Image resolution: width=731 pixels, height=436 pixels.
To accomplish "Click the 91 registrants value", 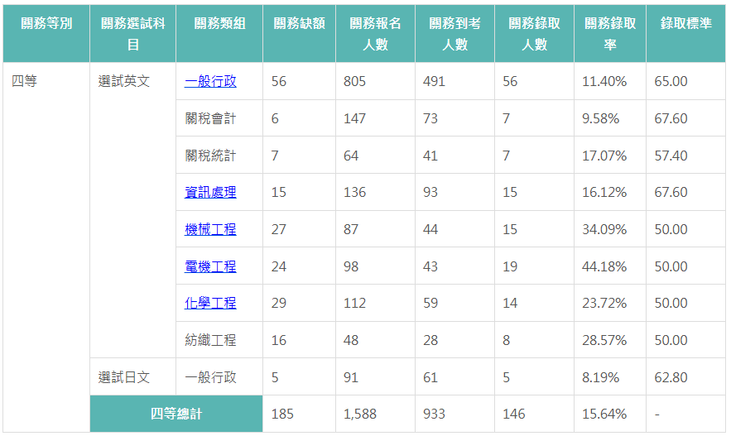I will 351,377.
